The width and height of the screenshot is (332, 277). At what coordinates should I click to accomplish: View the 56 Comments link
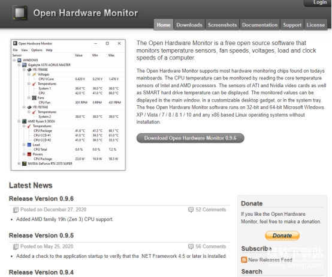click(x=211, y=246)
